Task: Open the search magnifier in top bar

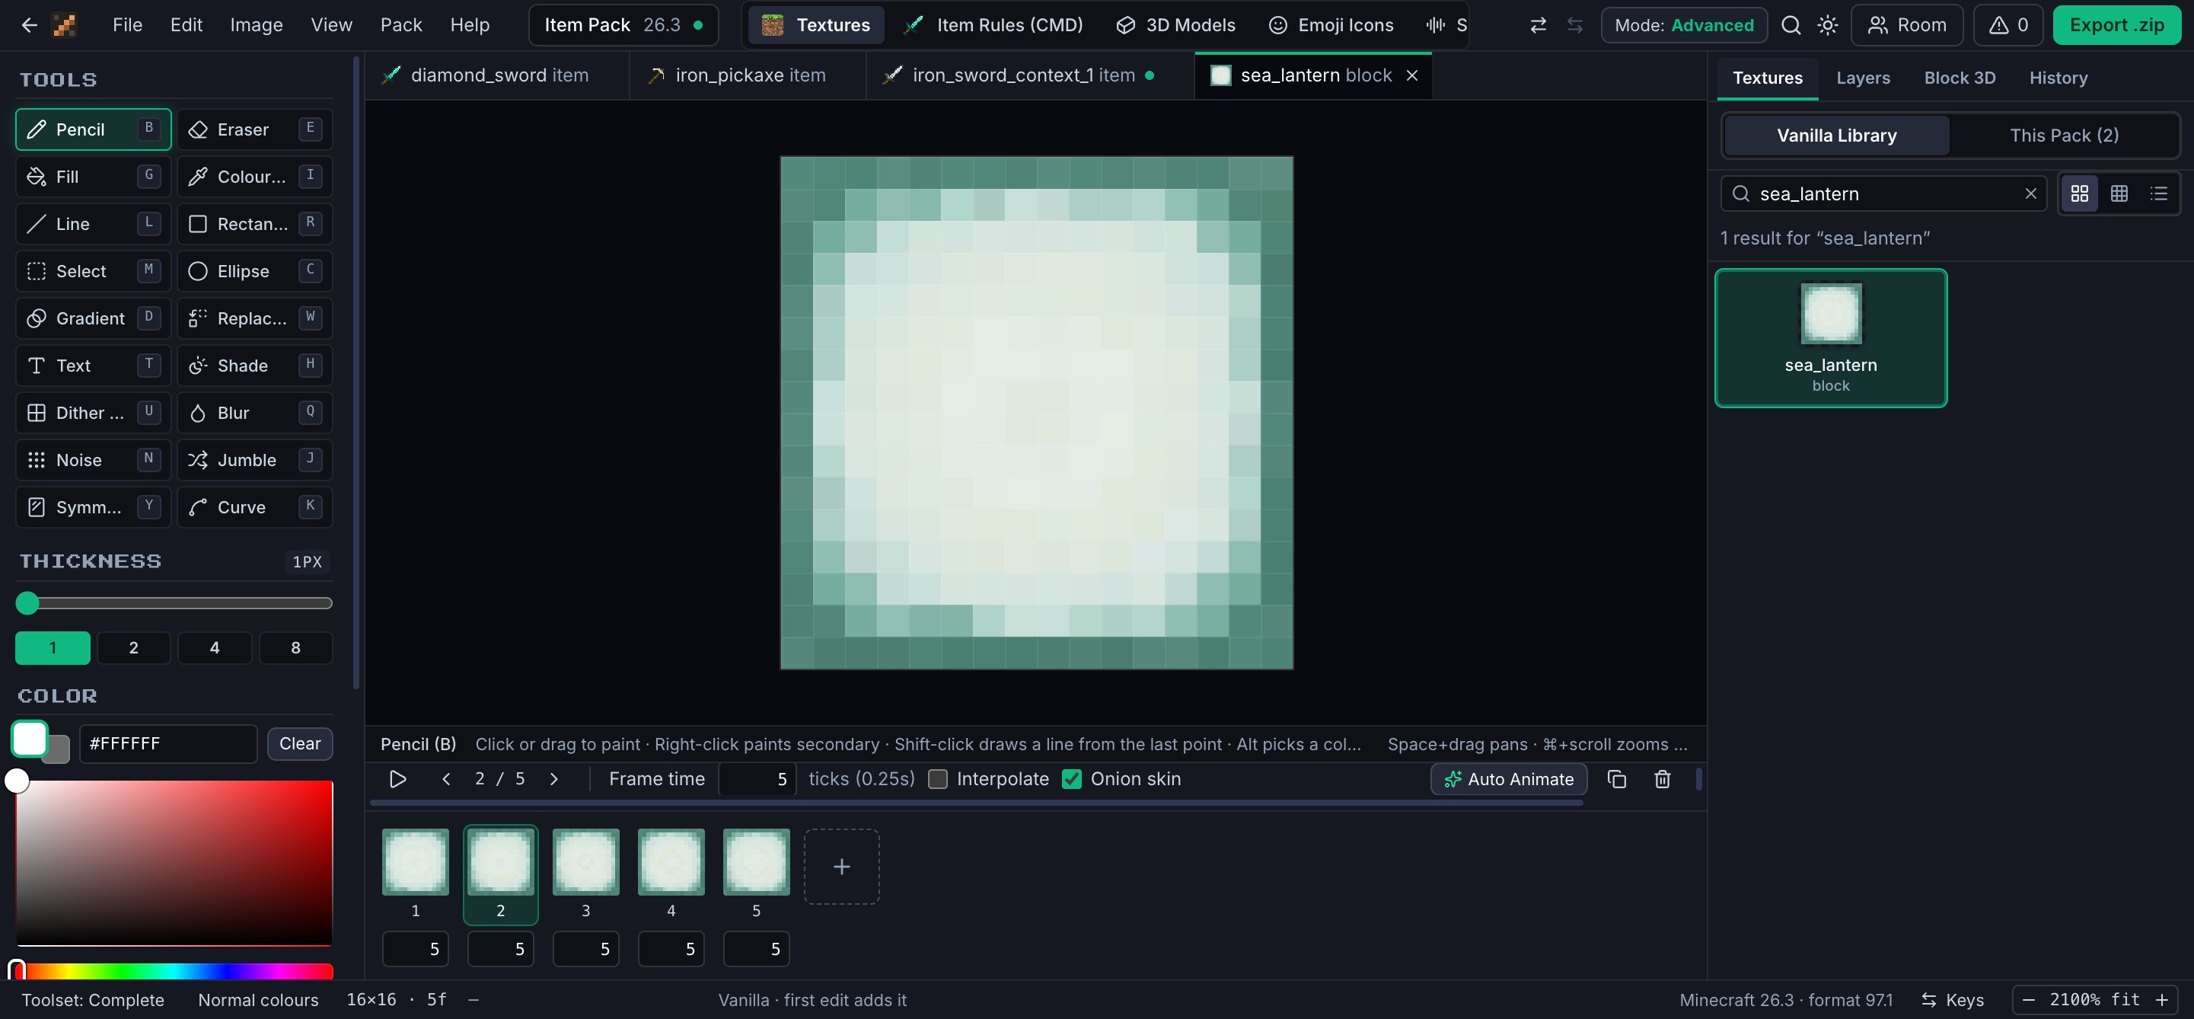Action: tap(1791, 24)
